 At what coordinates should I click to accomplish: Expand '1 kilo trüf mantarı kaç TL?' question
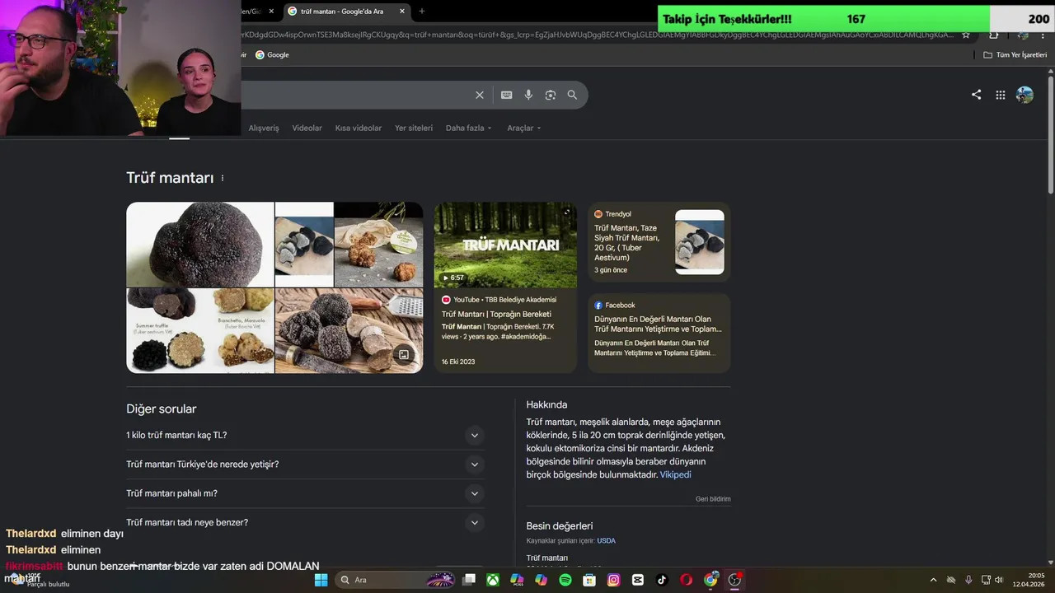(305, 435)
